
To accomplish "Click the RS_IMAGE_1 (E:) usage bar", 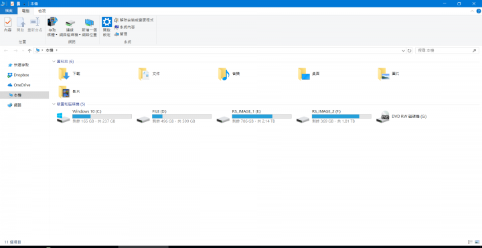I will click(x=262, y=117).
